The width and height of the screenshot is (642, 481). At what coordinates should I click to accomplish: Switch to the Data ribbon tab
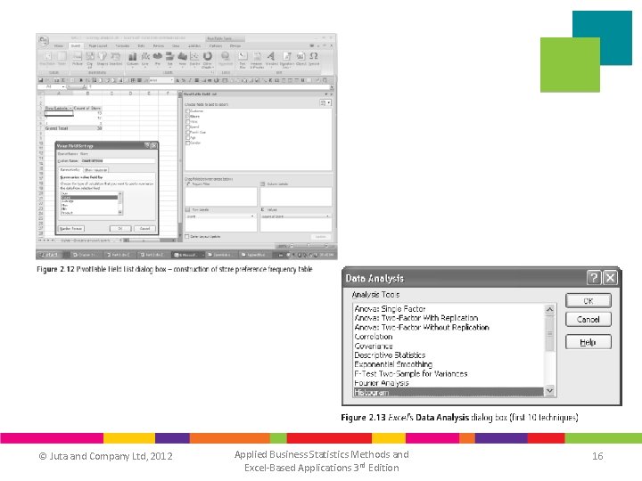click(x=141, y=45)
